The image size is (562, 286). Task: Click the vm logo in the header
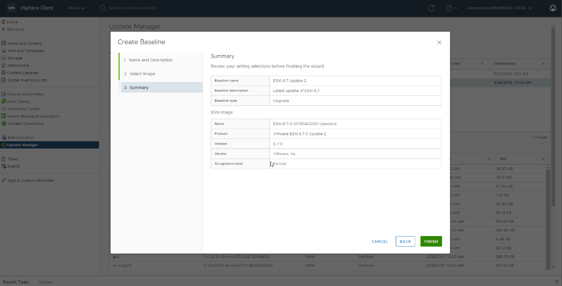(11, 8)
